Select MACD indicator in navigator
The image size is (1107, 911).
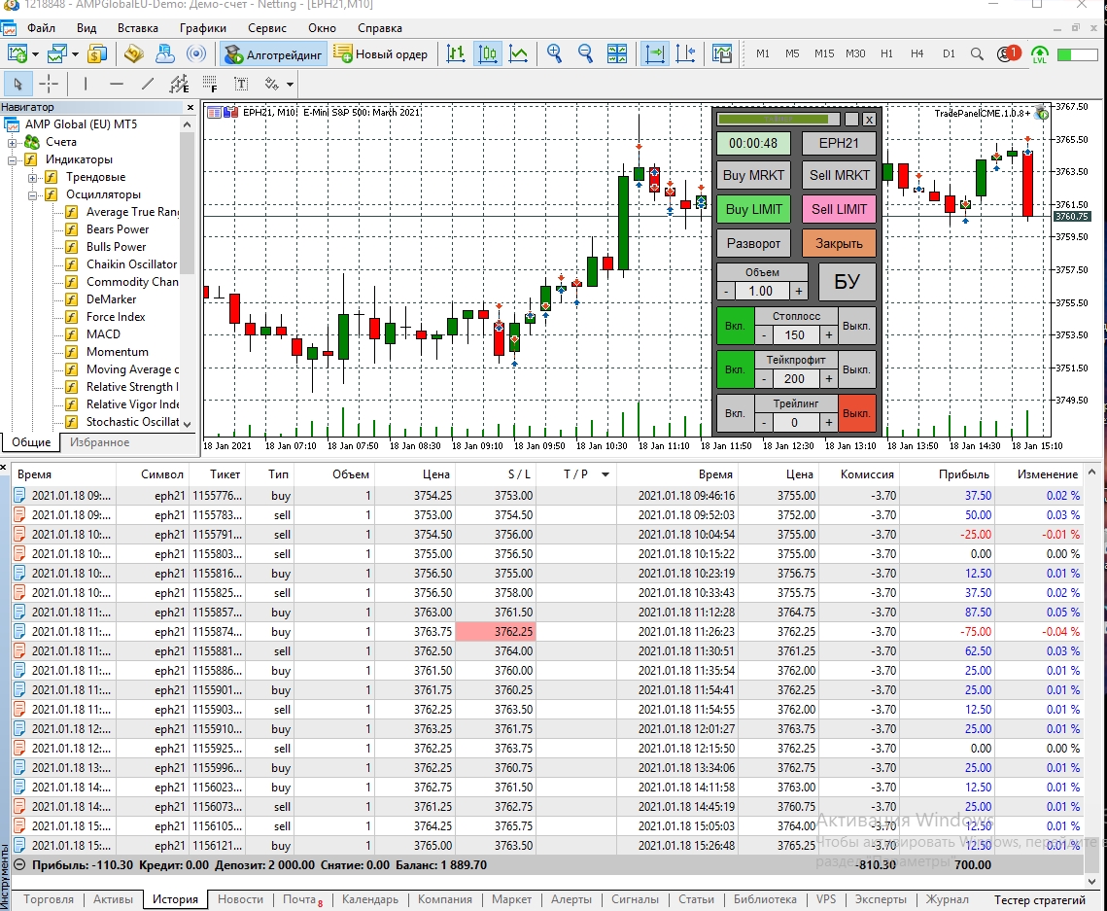point(103,334)
